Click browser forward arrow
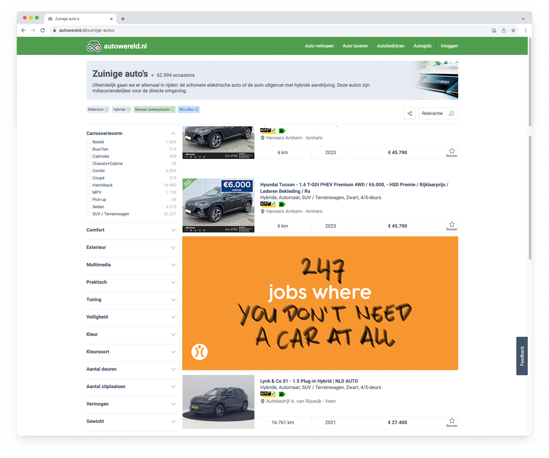The height and width of the screenshot is (458, 549). 33,30
